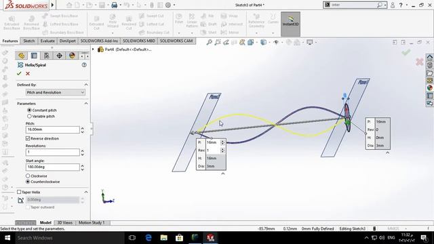
Task: Click the Curves tool
Action: (x=273, y=19)
